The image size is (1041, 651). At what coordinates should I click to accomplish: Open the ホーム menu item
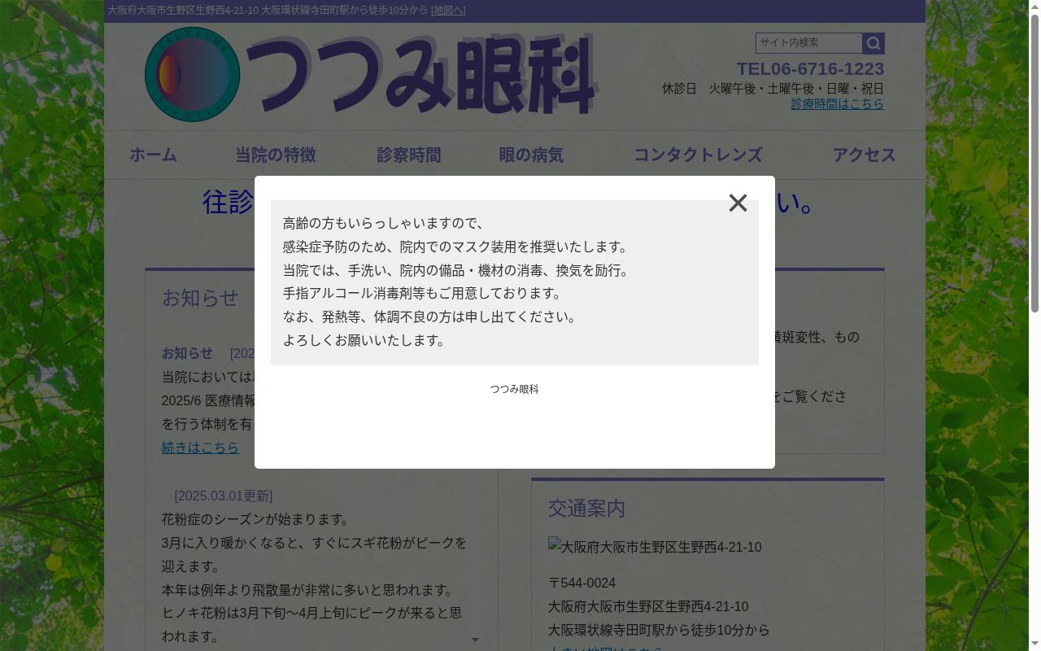(x=154, y=155)
